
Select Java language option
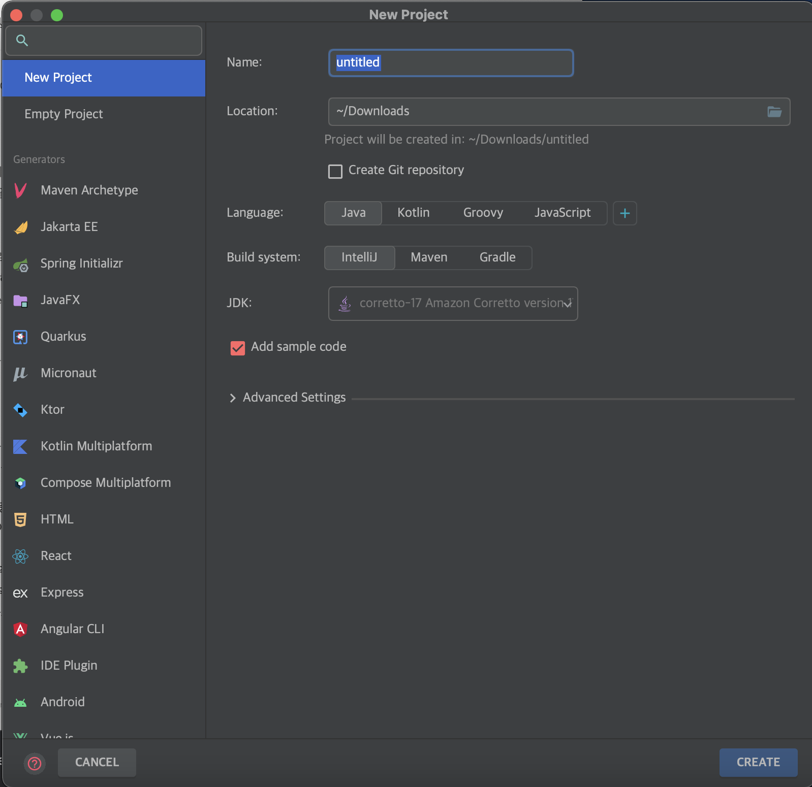353,213
